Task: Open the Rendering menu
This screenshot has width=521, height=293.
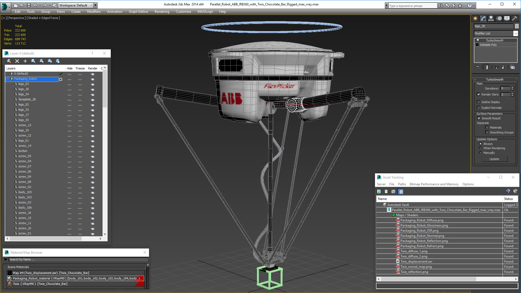Action: (x=162, y=12)
